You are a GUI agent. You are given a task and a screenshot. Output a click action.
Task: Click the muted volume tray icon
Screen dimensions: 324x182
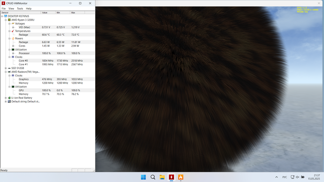(297, 177)
